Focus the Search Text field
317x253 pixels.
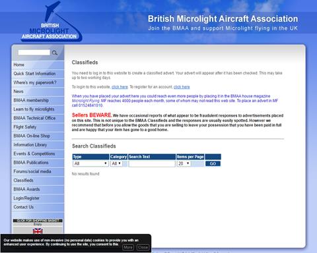click(x=152, y=163)
